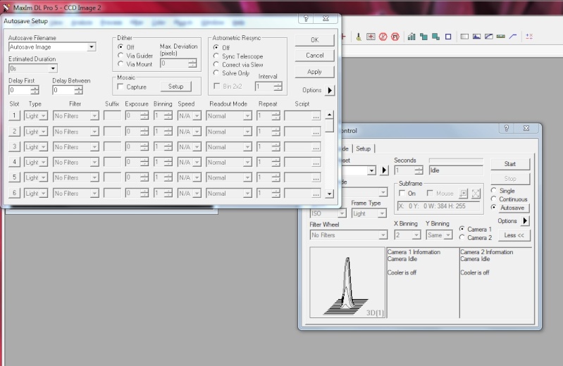The image size is (563, 366).
Task: Click the subframe select-region icon next to Mouse
Action: click(464, 194)
